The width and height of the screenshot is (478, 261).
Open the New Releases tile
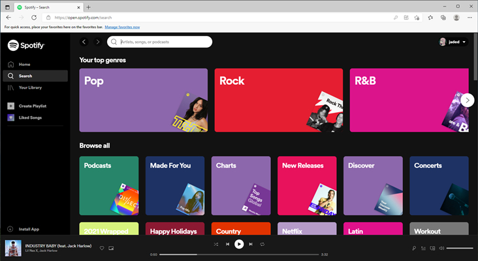(307, 186)
